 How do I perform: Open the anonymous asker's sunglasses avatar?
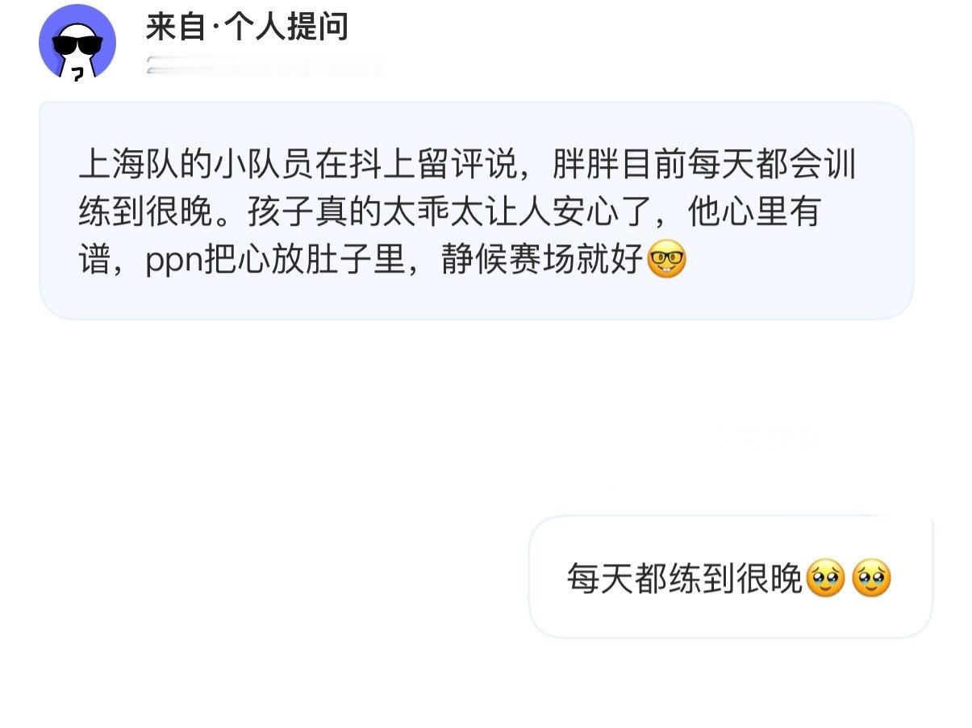tap(77, 42)
